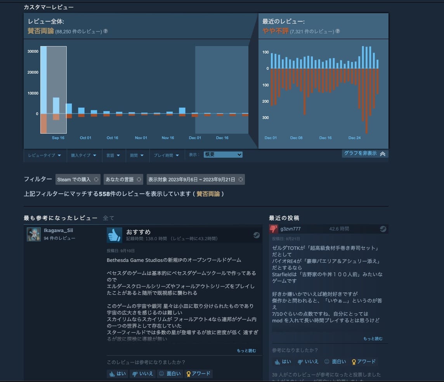Image resolution: width=444 pixels, height=382 pixels.
Task: Click the taller blue bar before Dec 01
Action: tap(182, 110)
